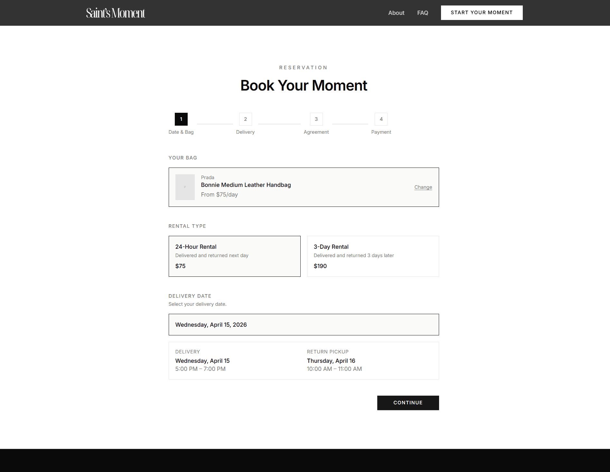Viewport: 610px width, 472px height.
Task: Click the START YOUR MOMENT button
Action: pyautogui.click(x=482, y=13)
